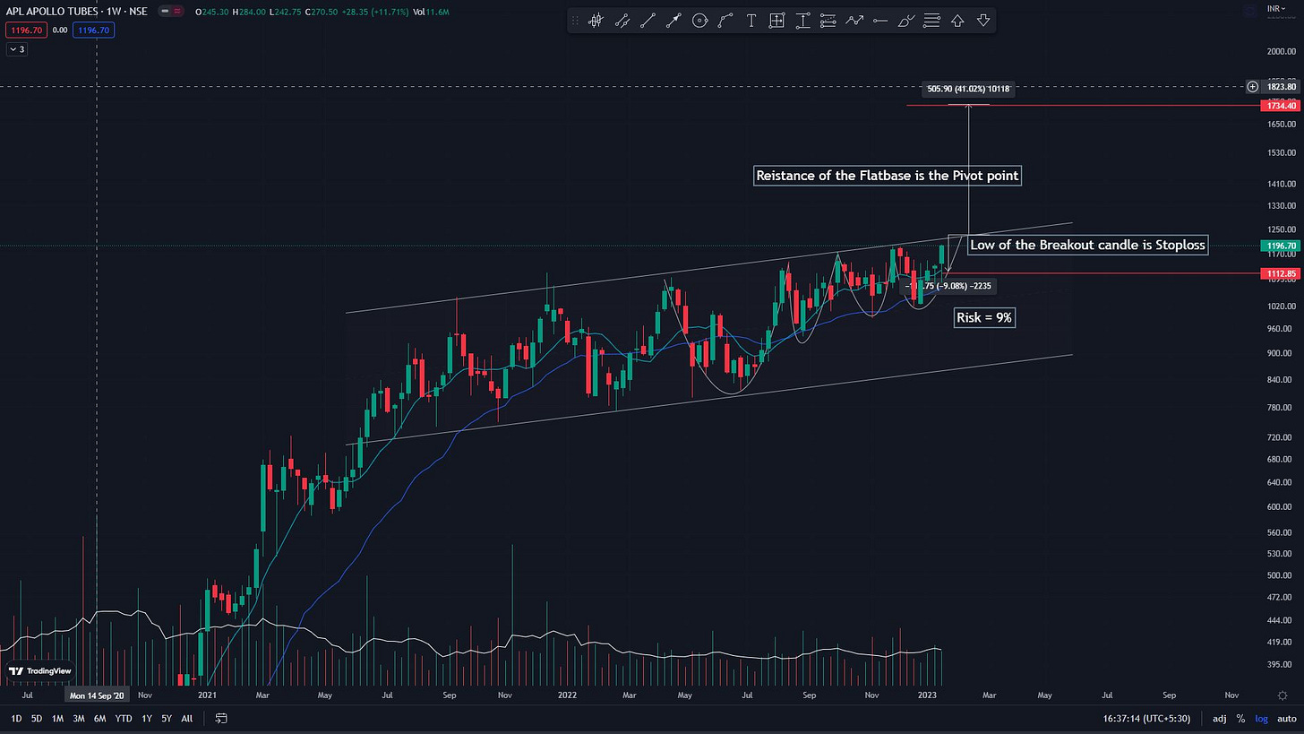
Task: Select the Fib retracement tool
Action: (x=828, y=21)
